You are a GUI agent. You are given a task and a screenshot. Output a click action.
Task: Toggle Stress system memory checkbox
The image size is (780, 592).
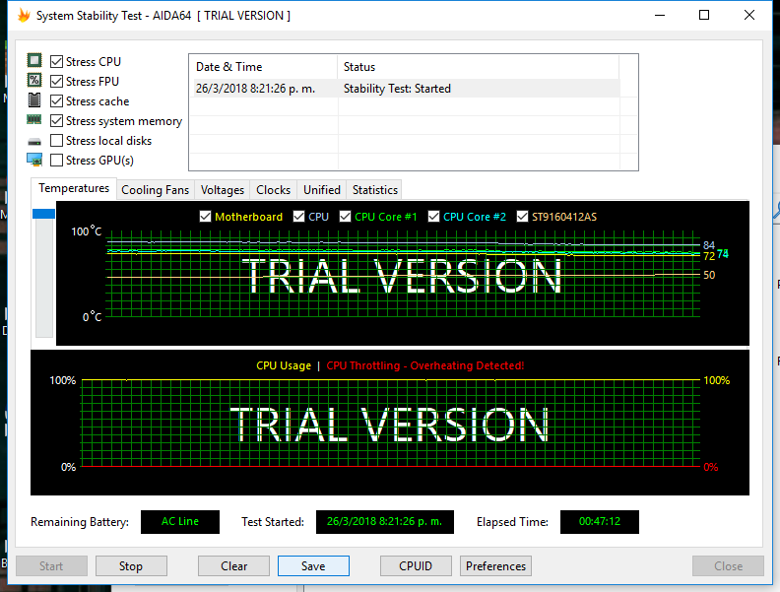[x=57, y=121]
